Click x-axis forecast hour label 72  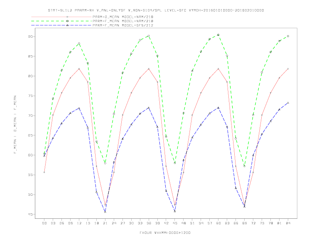point(253,223)
